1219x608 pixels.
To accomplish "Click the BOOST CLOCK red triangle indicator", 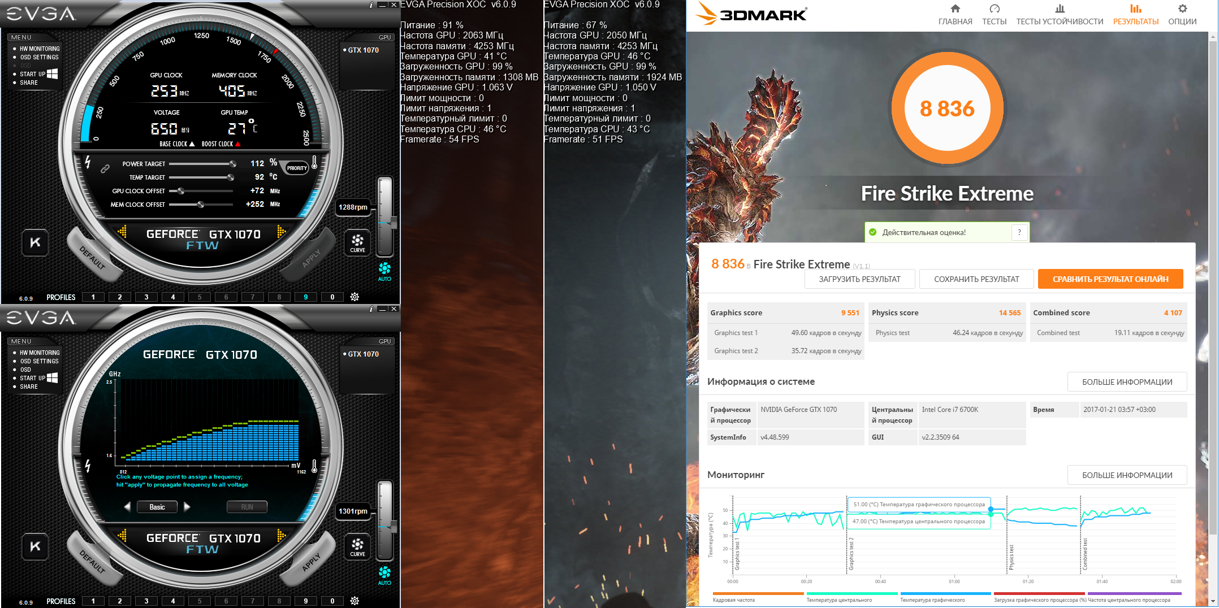I will pyautogui.click(x=237, y=144).
